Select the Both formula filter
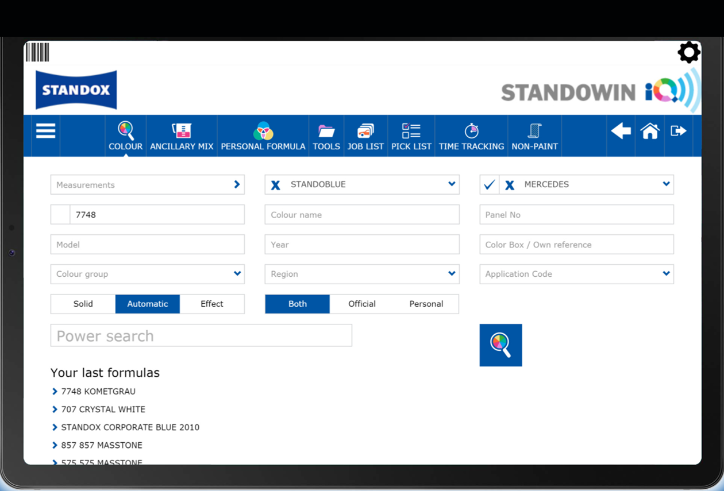 [x=298, y=304]
